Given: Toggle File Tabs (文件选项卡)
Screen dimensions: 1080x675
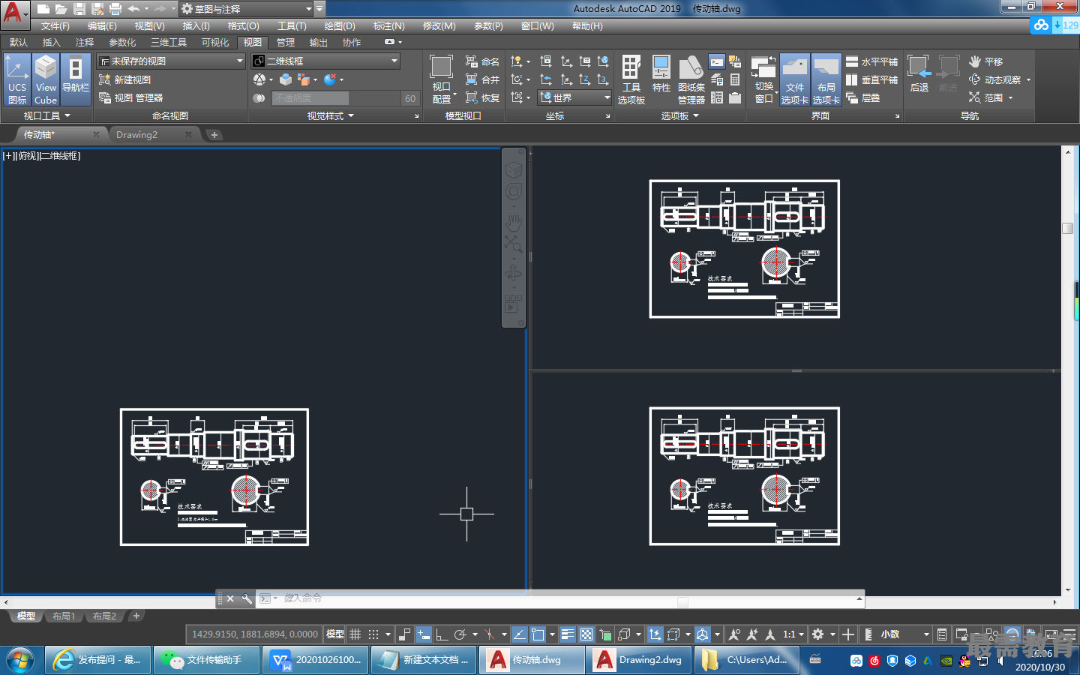Looking at the screenshot, I should point(794,79).
